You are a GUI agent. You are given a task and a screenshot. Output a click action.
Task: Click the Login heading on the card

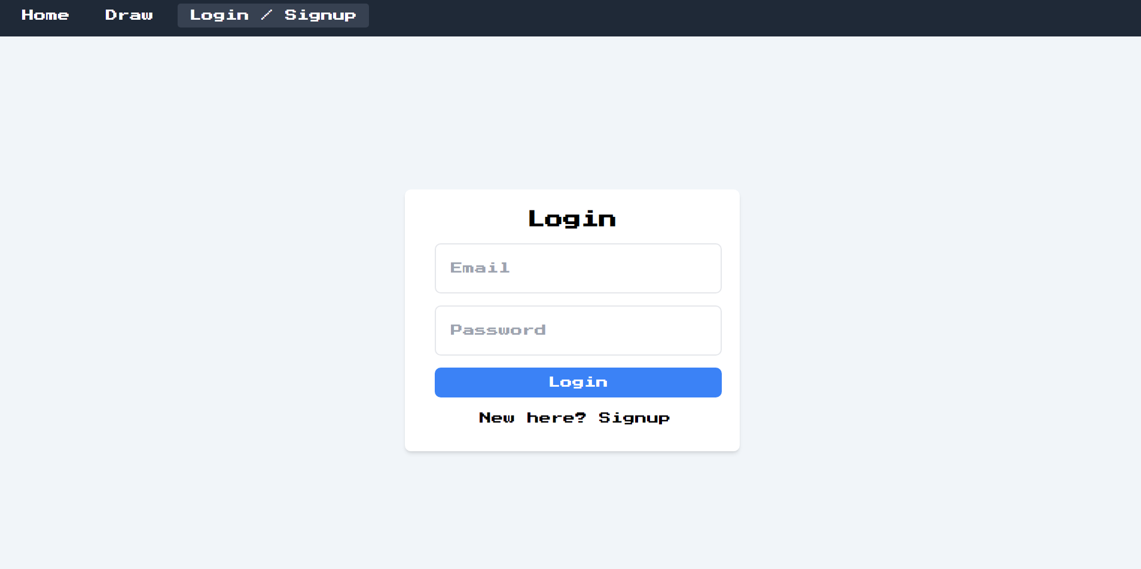[572, 219]
